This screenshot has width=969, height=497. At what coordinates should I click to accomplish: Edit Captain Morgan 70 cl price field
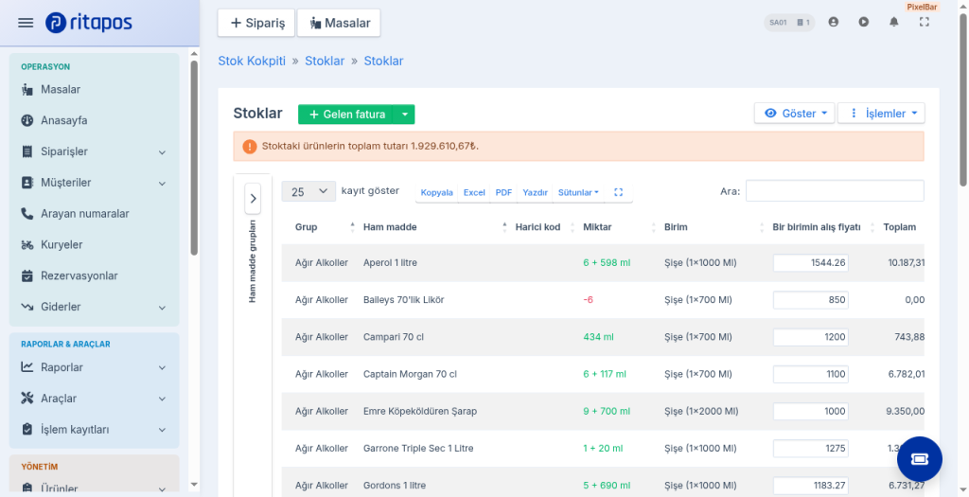coord(811,374)
